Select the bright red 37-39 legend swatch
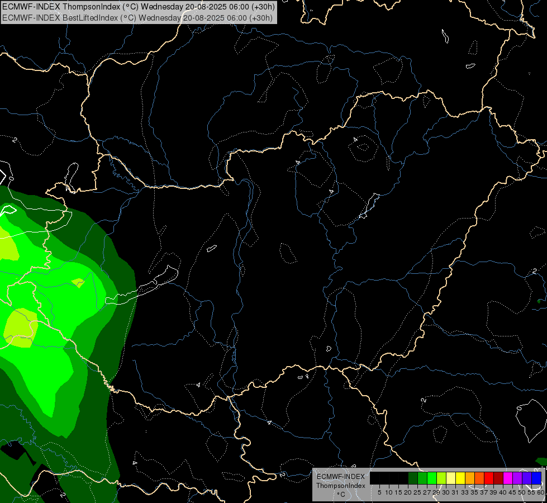Screen dimensions: 547x503 tap(489, 478)
